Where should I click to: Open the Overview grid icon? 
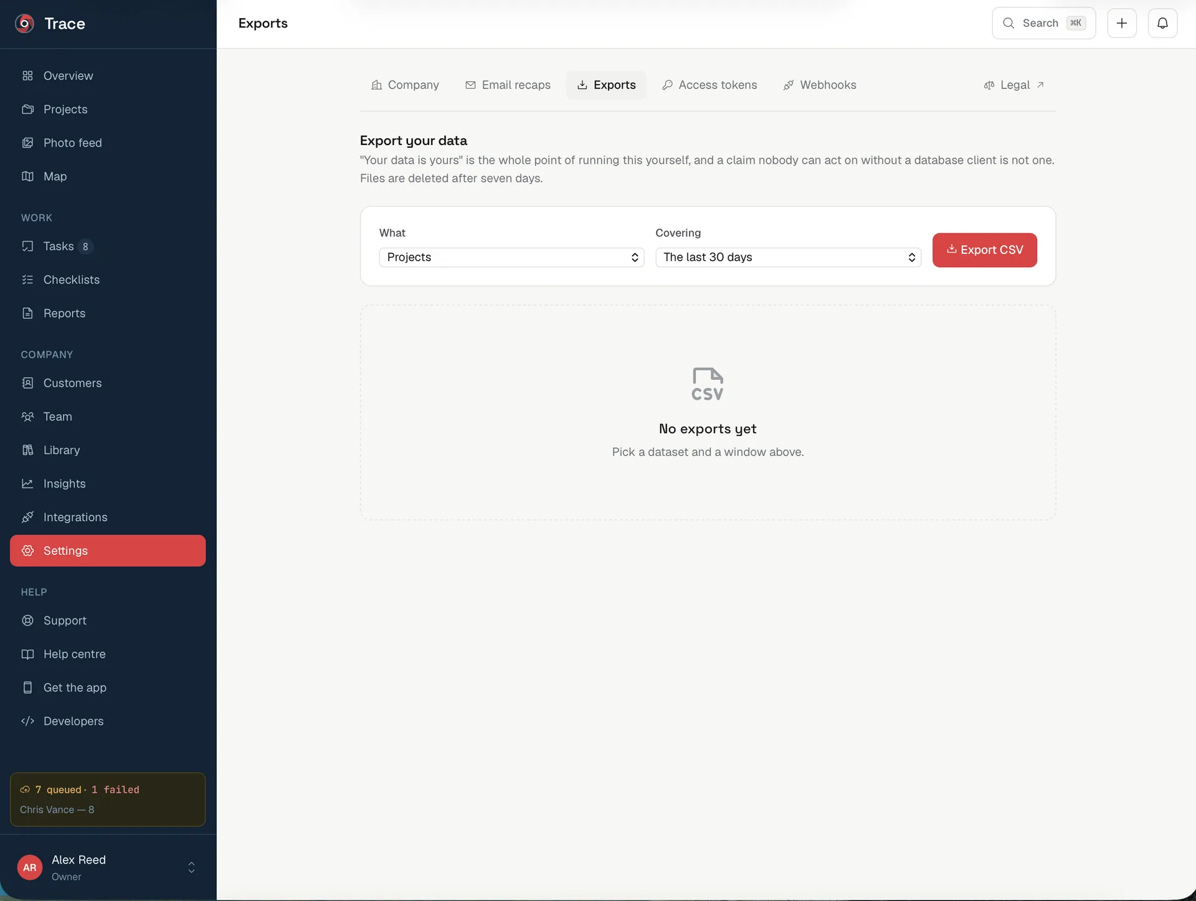click(27, 76)
